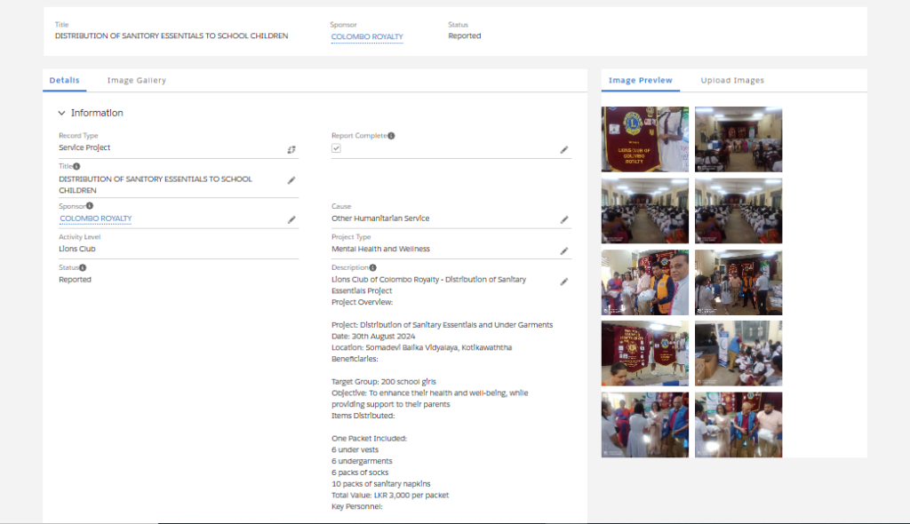The height and width of the screenshot is (524, 910).
Task: Show info icon next to Sponsor label
Action: click(x=90, y=206)
